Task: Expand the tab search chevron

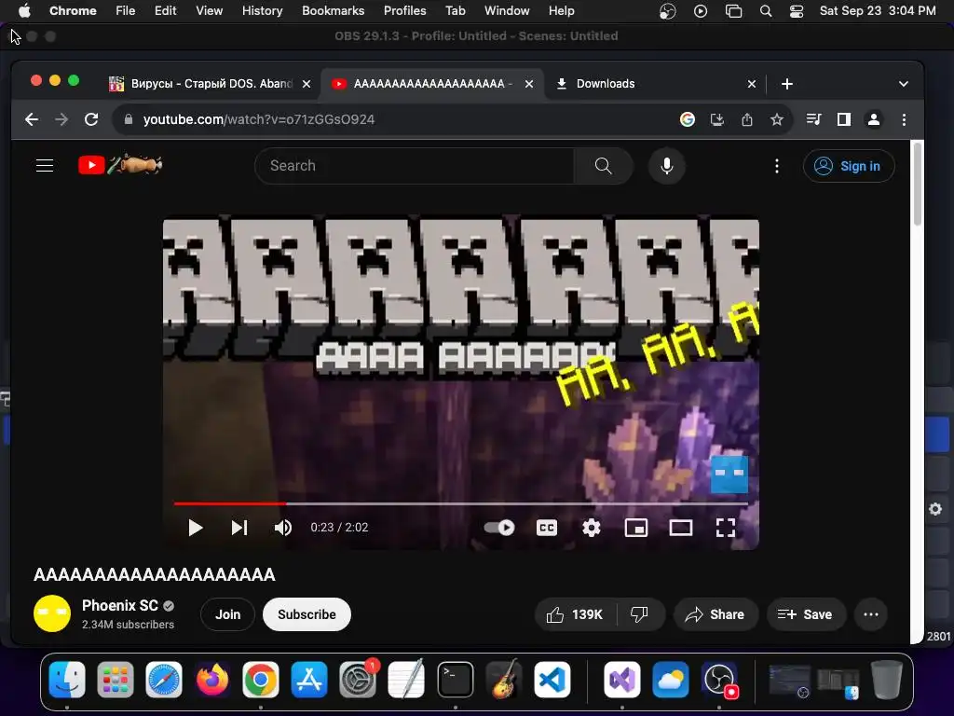Action: pyautogui.click(x=904, y=84)
